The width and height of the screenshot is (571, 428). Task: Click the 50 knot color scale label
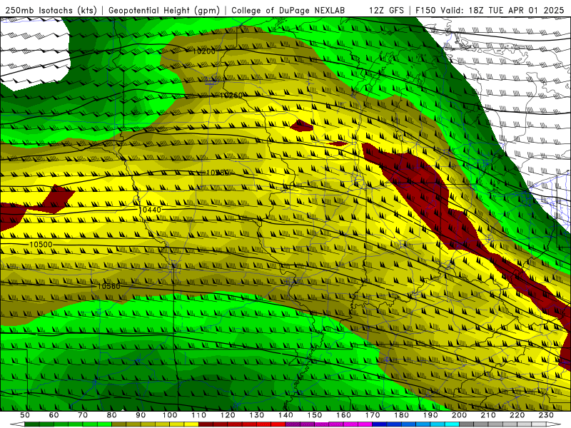coord(25,415)
